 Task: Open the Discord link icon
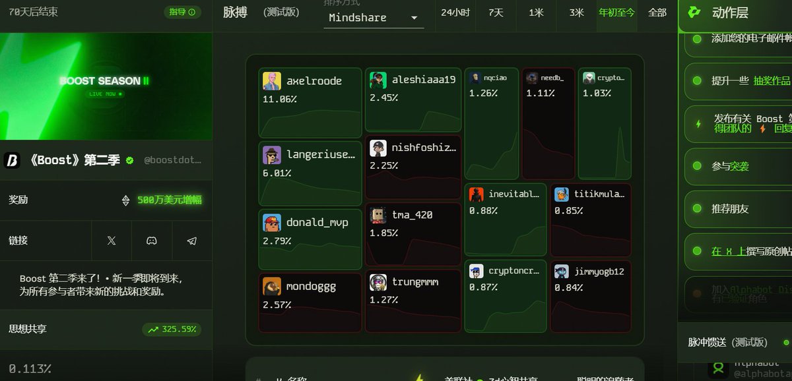(152, 241)
